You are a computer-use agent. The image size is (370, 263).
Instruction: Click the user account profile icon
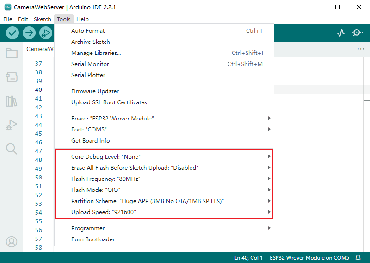tap(12, 241)
